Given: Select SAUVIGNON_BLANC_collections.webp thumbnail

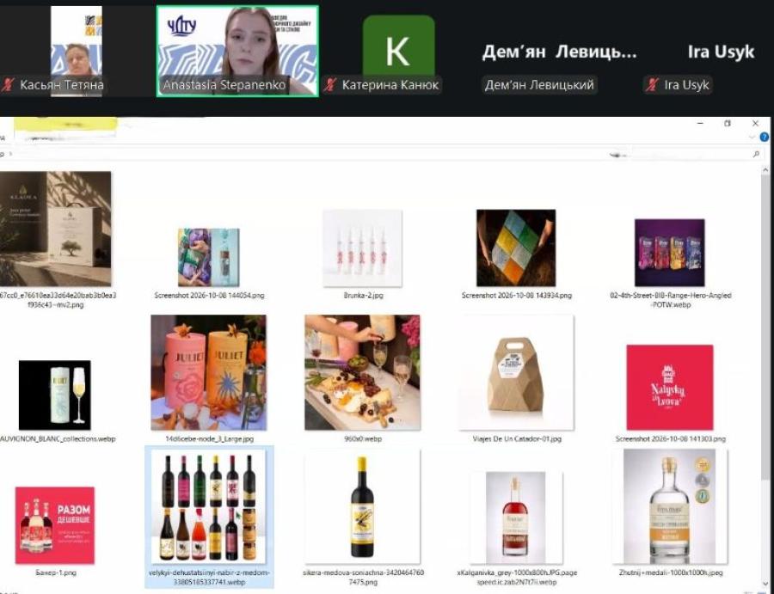Looking at the screenshot, I should pyautogui.click(x=55, y=395).
